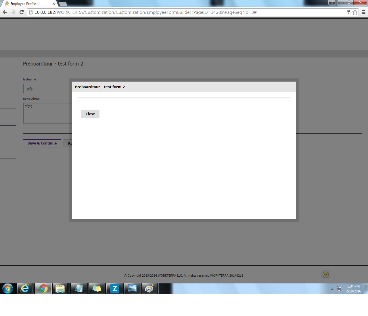Image resolution: width=368 pixels, height=316 pixels.
Task: Go back using the browser back arrow
Action: [5, 12]
